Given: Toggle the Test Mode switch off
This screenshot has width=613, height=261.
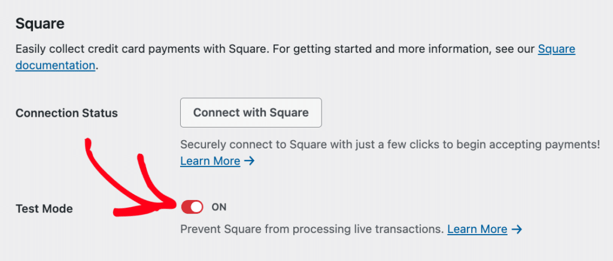Looking at the screenshot, I should coord(192,207).
